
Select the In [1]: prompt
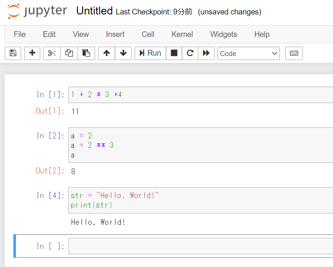[x=50, y=95]
